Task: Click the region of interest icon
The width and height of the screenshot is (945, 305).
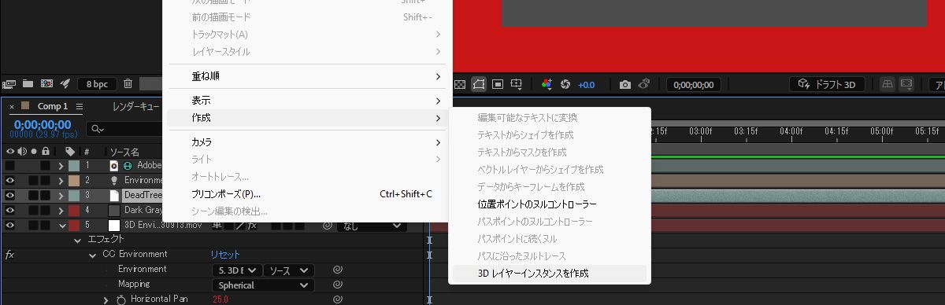Action: coord(498,84)
